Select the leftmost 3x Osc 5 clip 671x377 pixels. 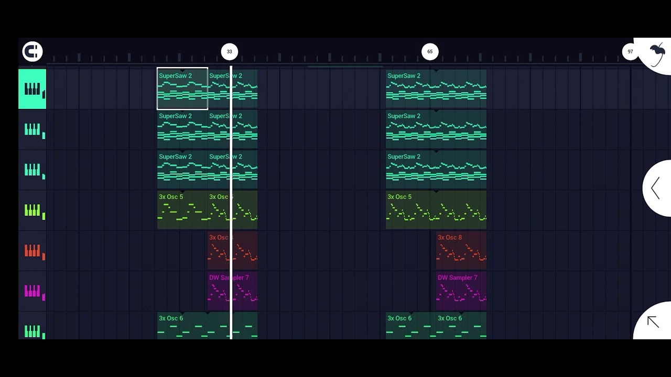[x=182, y=210]
